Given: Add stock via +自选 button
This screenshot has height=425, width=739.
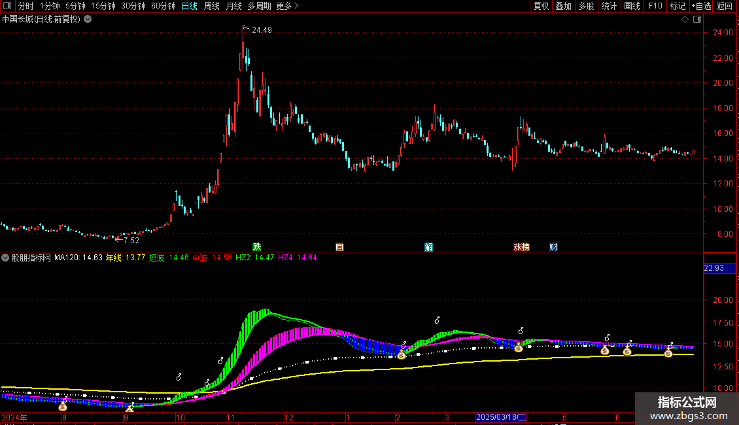Looking at the screenshot, I should pyautogui.click(x=701, y=6).
